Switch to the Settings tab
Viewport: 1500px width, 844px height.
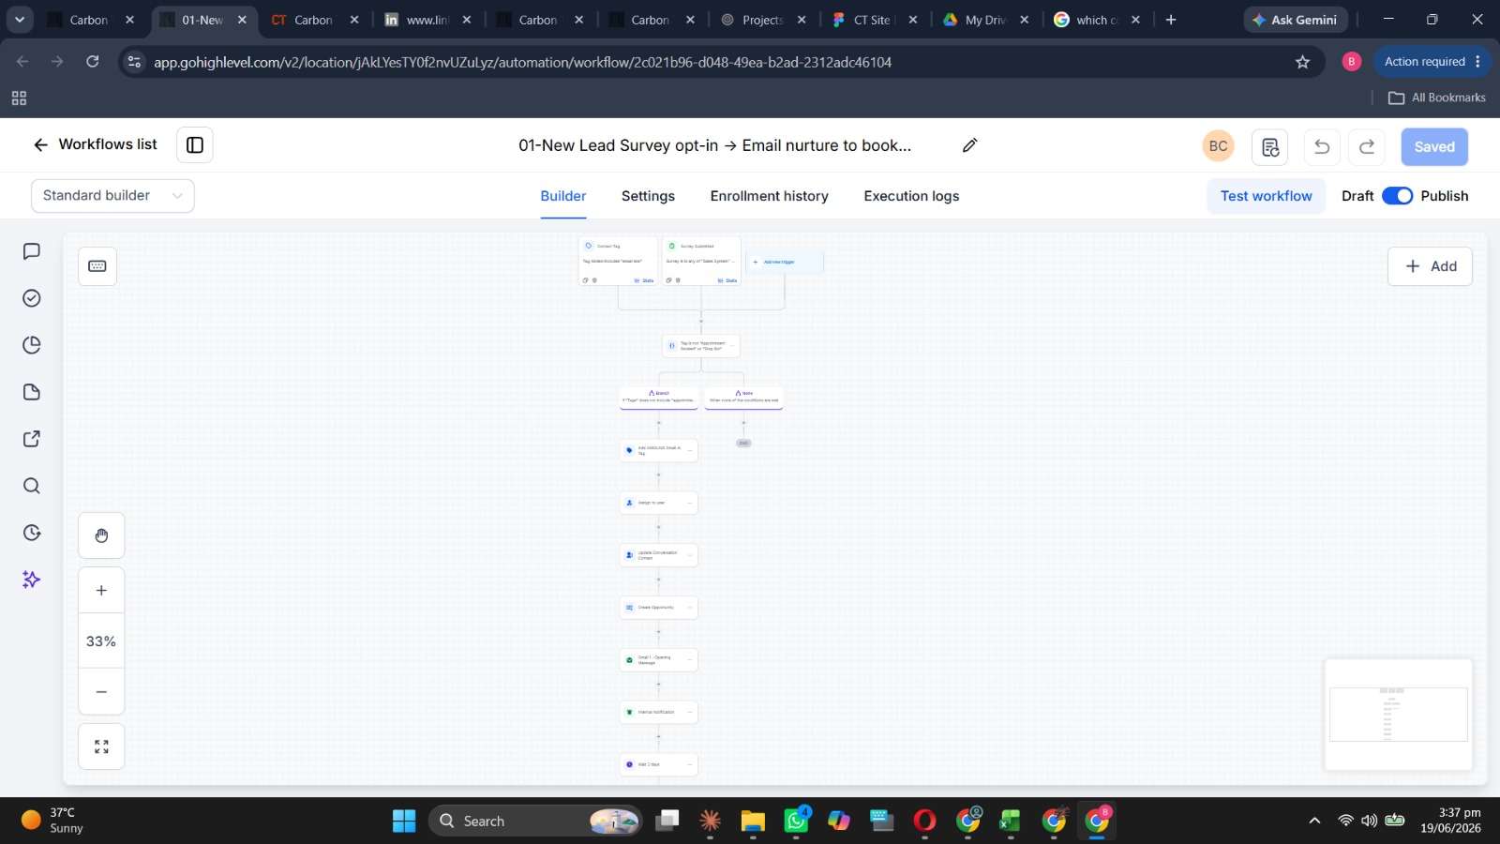648,196
